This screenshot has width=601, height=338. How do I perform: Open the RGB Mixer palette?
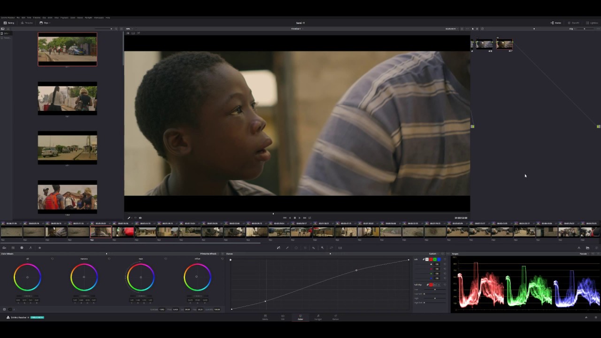point(31,247)
